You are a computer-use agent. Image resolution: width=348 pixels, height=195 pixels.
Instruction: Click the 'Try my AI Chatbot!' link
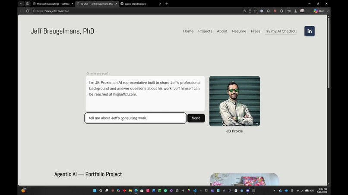point(281,31)
